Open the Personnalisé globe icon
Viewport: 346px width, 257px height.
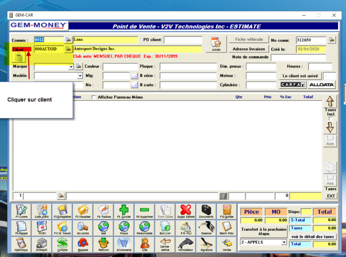(144, 228)
